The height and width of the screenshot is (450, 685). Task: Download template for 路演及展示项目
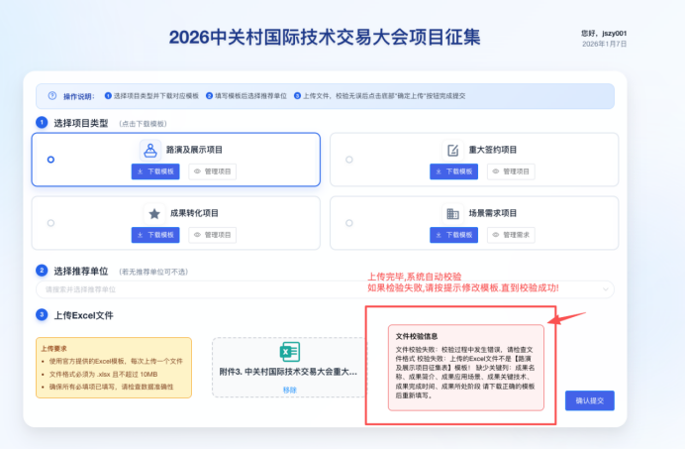click(x=156, y=171)
